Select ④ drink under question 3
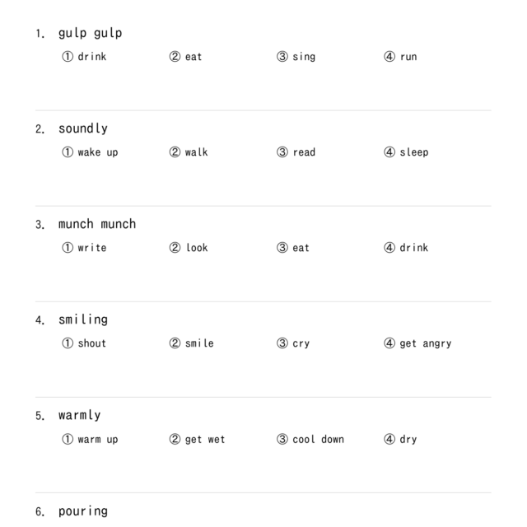Image resolution: width=527 pixels, height=527 pixels. point(406,248)
